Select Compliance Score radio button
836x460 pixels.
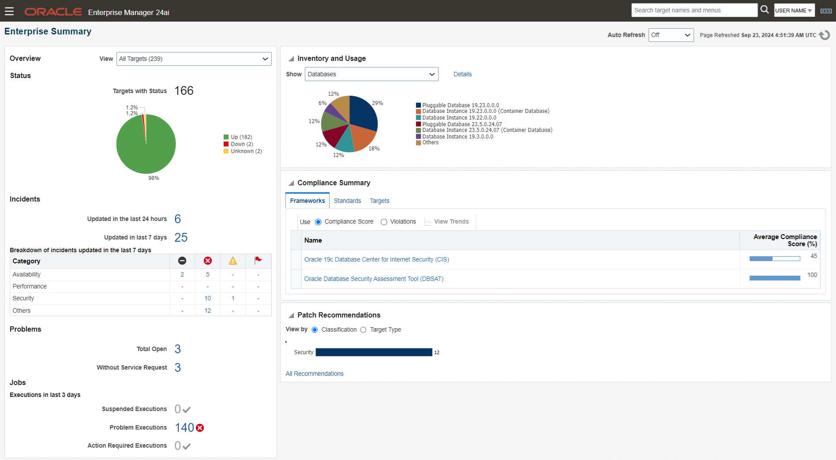pyautogui.click(x=318, y=222)
